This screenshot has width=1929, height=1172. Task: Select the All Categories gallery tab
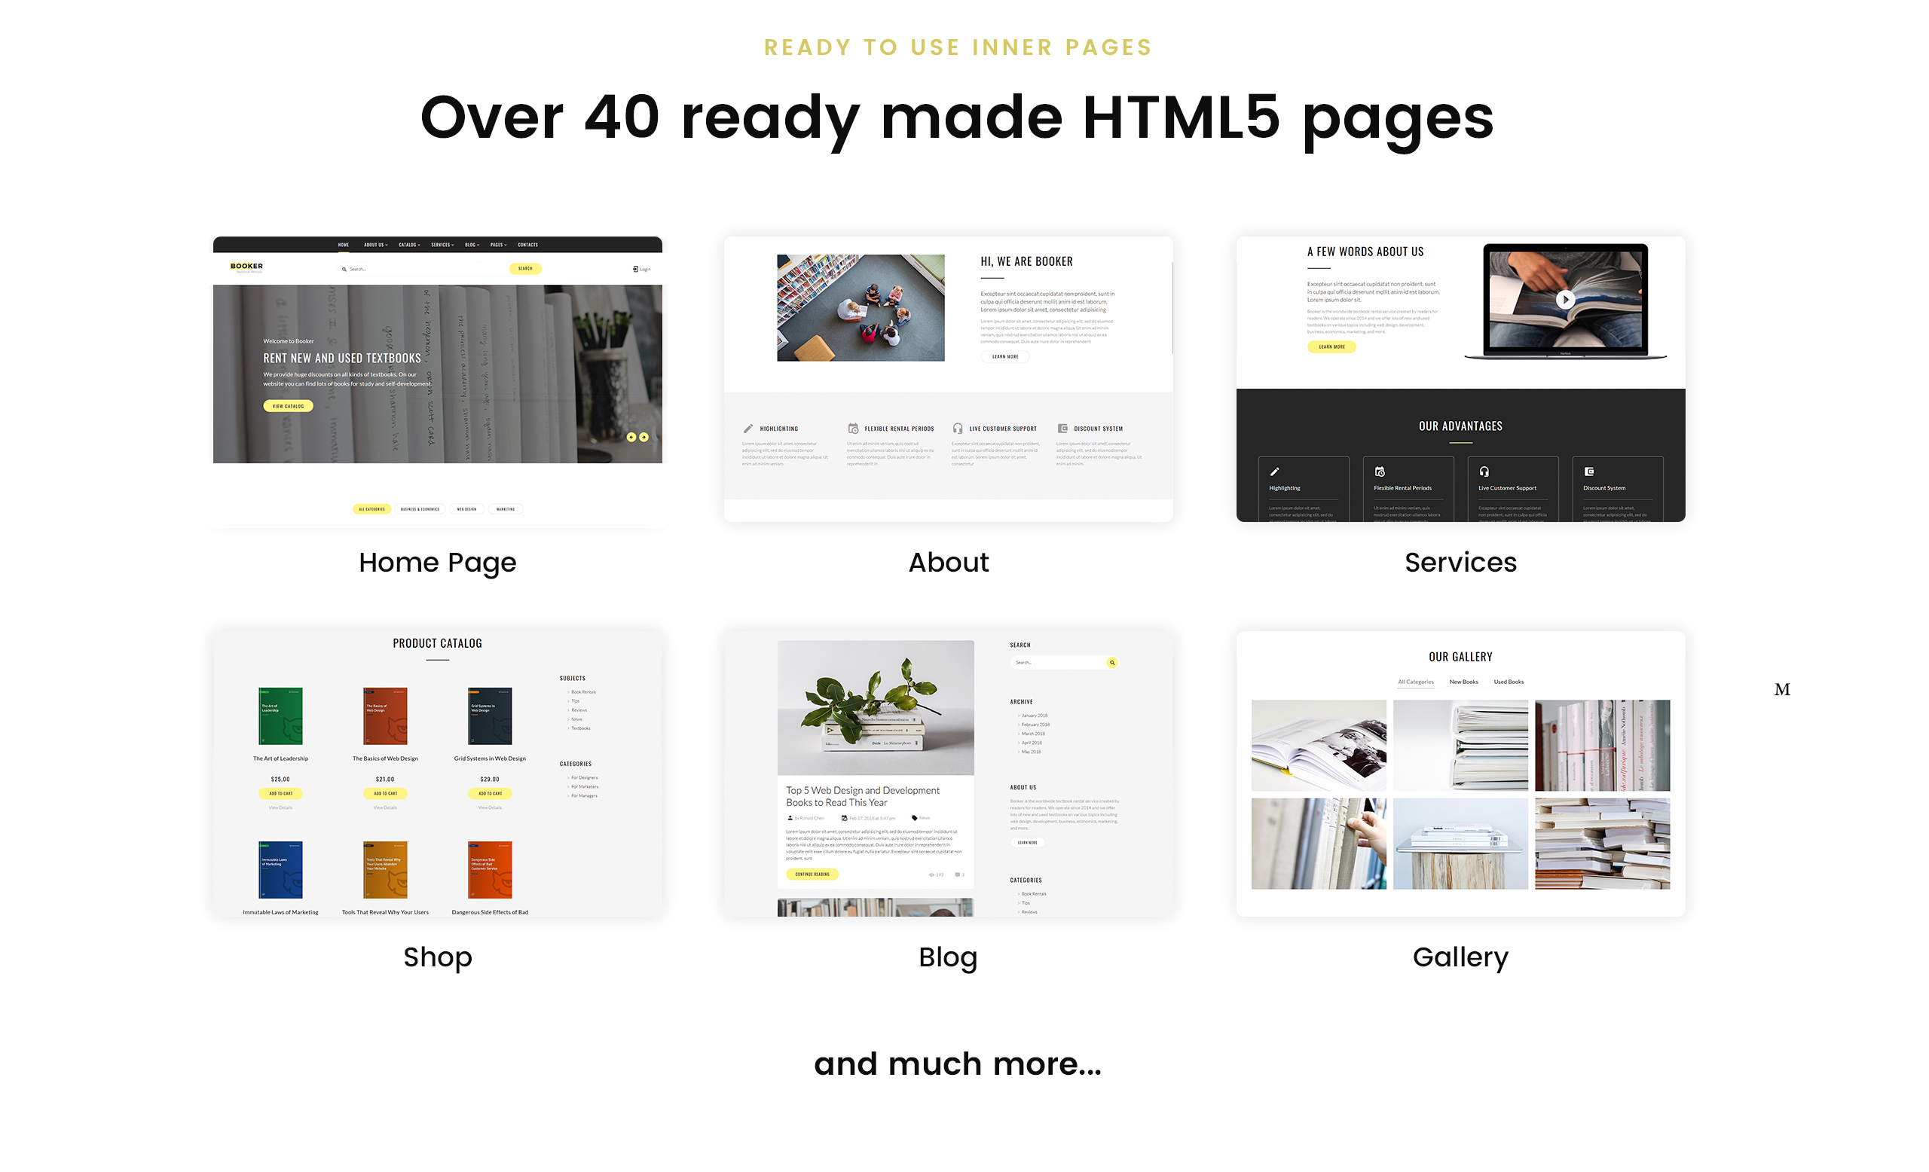1415,682
